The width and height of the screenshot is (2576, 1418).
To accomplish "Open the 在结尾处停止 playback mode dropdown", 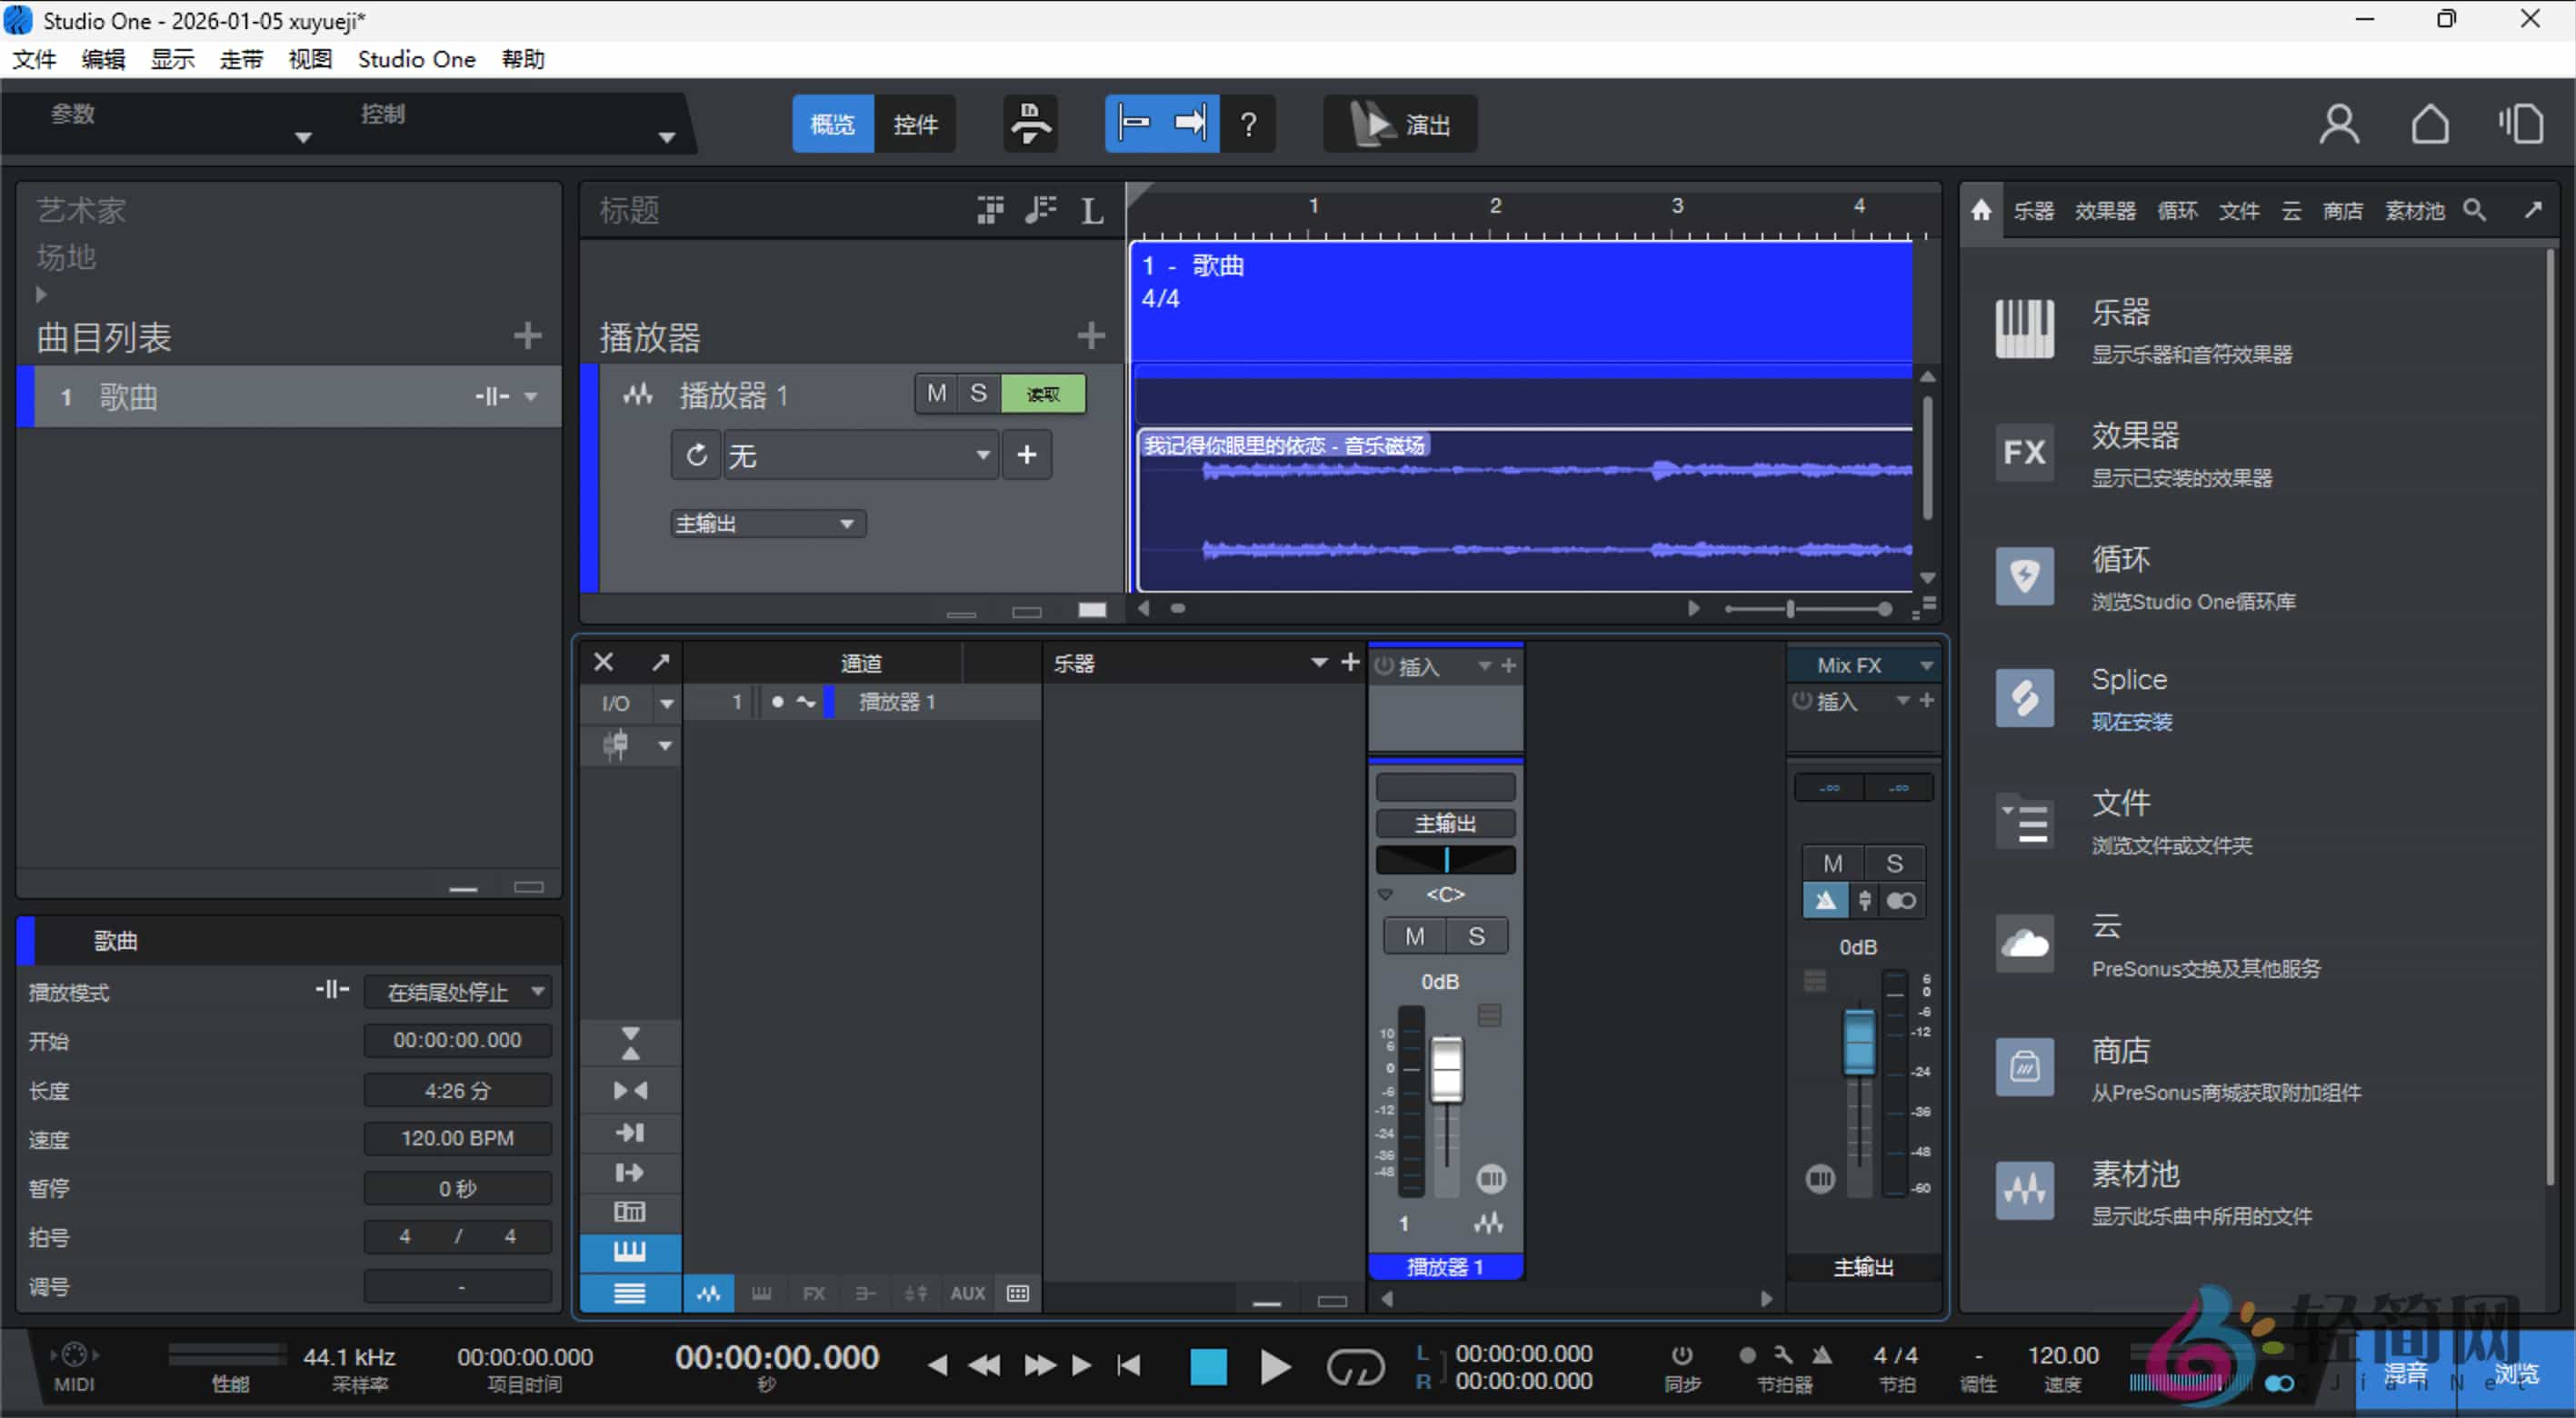I will point(457,991).
